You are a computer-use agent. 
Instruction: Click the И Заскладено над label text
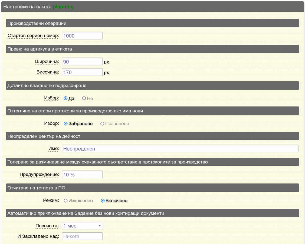click(x=38, y=236)
